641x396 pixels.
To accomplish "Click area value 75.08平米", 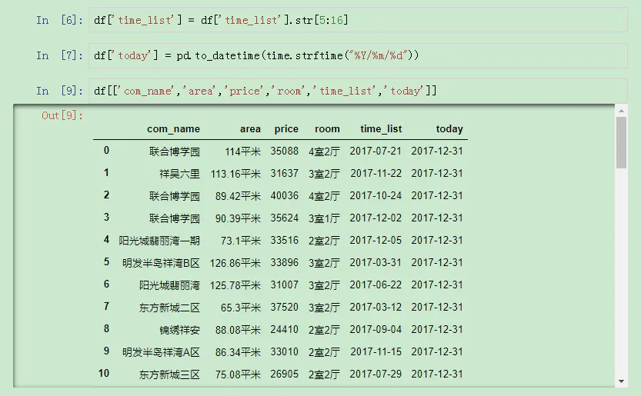I will (x=238, y=374).
